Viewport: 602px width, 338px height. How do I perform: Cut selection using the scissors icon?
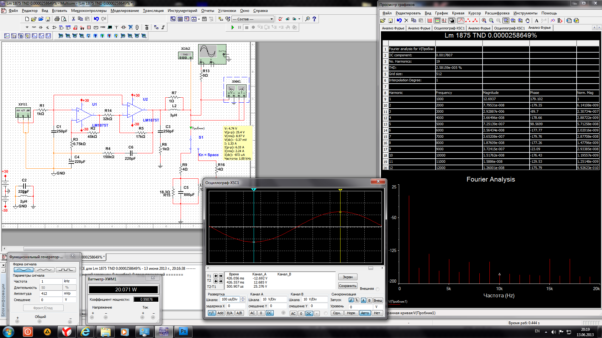(73, 19)
